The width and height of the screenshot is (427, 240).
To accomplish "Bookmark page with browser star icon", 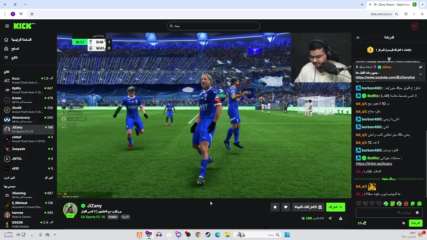I will click(32, 14).
